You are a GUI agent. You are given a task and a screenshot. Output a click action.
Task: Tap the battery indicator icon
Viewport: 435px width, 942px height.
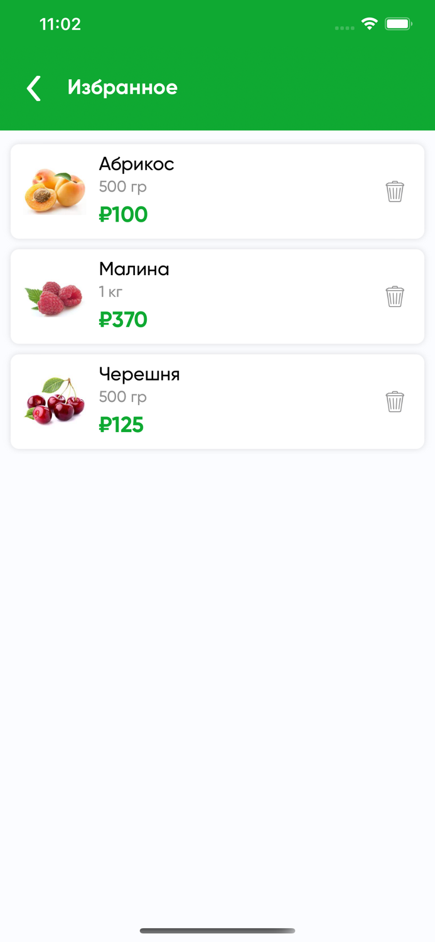398,24
